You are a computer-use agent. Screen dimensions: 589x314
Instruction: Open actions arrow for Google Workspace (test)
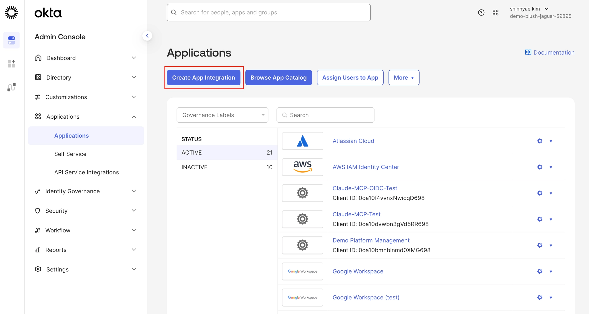coord(551,298)
